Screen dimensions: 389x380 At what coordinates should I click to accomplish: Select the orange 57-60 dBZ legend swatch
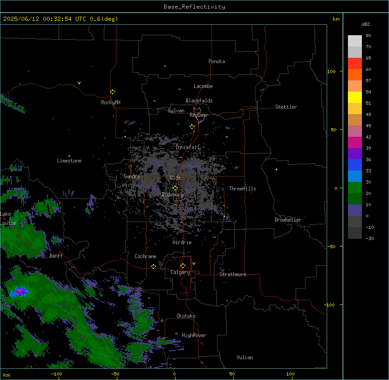click(355, 74)
